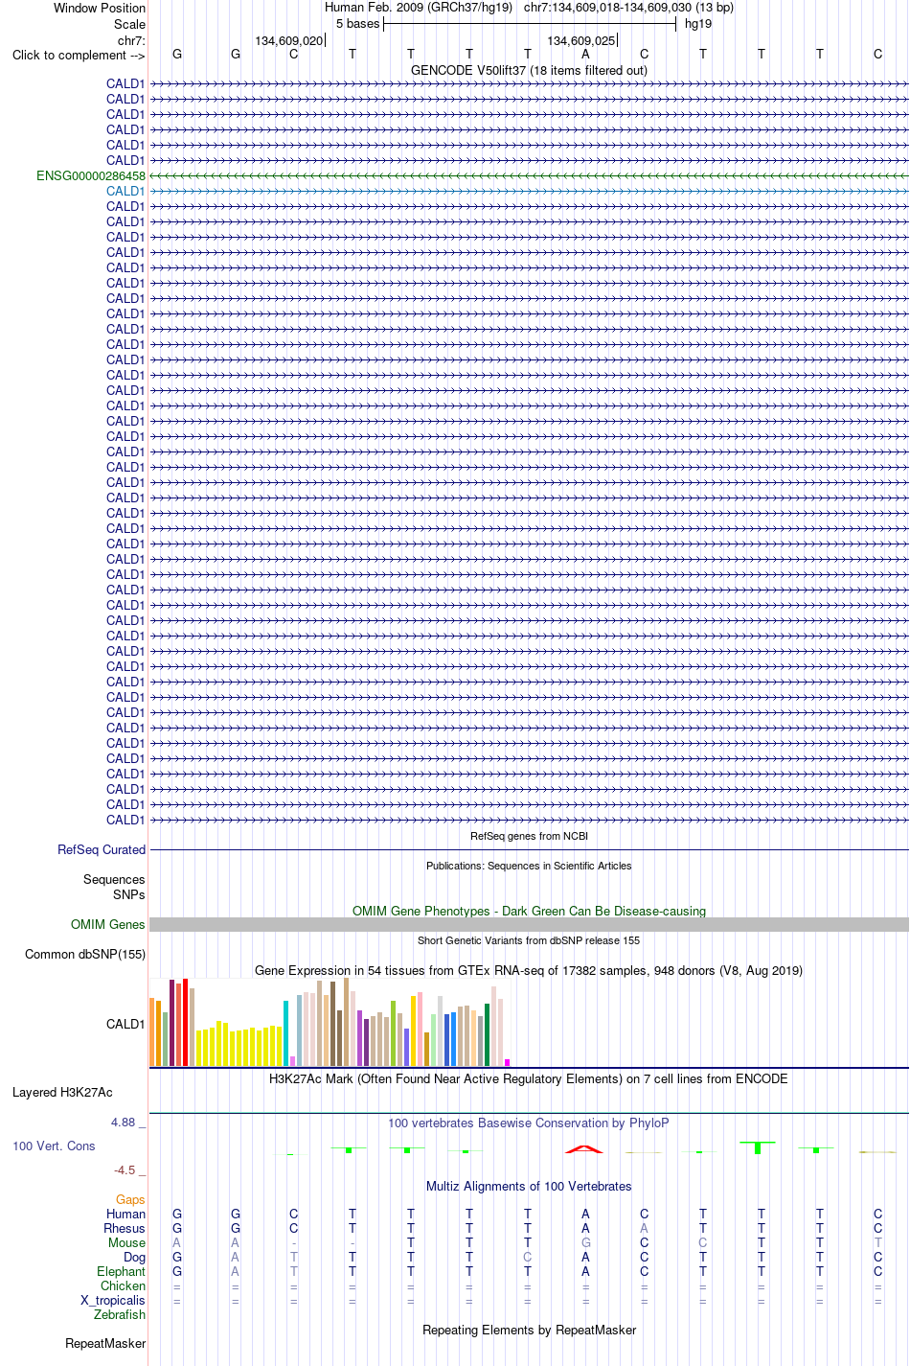Image resolution: width=910 pixels, height=1366 pixels.
Task: Open the H3K27Ac Mark track title
Action: click(x=529, y=1078)
